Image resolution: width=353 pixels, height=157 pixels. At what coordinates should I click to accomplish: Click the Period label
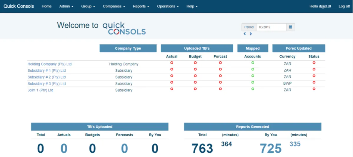coord(249,27)
